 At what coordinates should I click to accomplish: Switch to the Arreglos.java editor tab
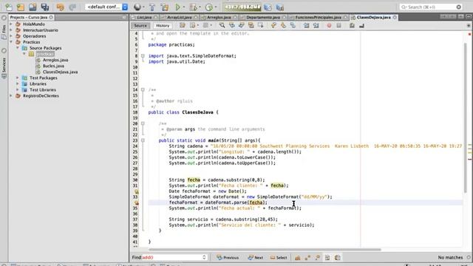(219, 18)
